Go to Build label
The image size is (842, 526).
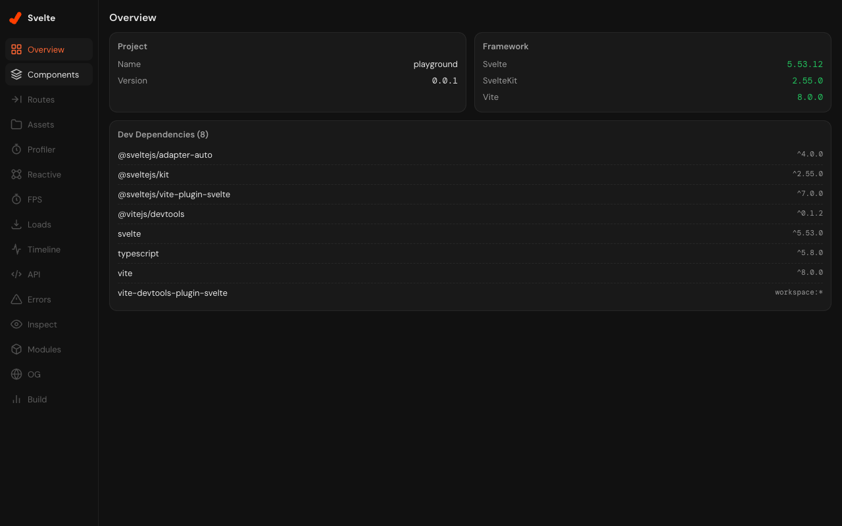pyautogui.click(x=37, y=399)
